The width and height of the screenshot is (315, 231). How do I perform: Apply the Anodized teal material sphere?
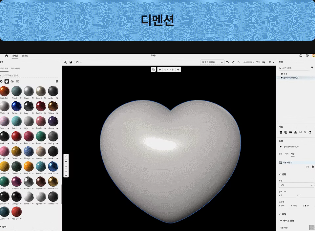click(x=16, y=91)
